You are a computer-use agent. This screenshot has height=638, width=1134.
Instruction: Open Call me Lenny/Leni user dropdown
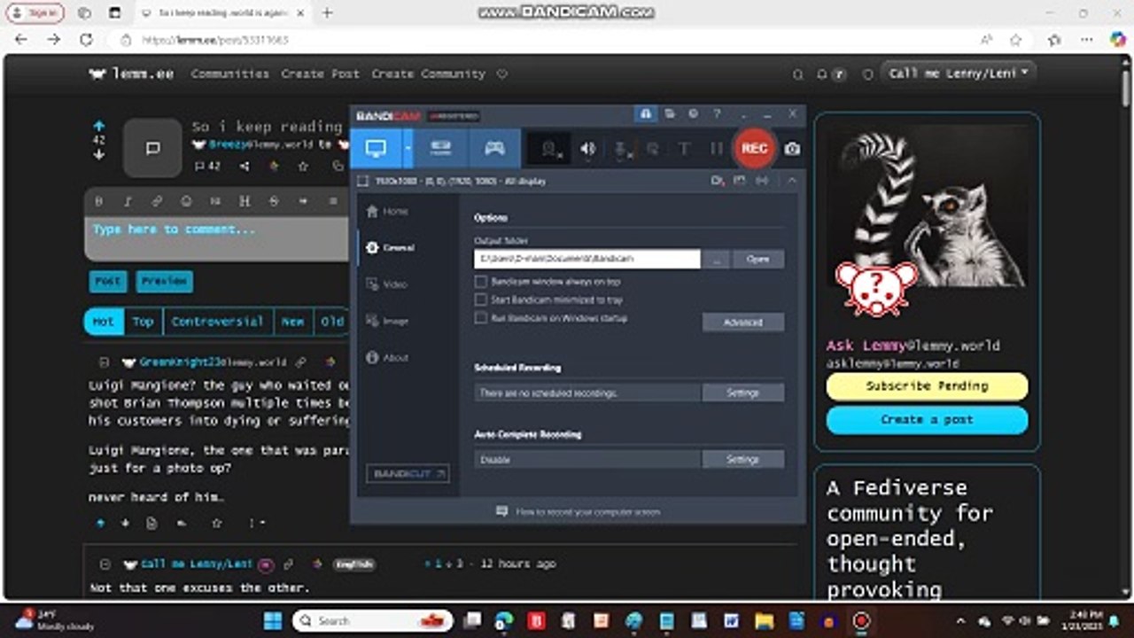pyautogui.click(x=959, y=74)
